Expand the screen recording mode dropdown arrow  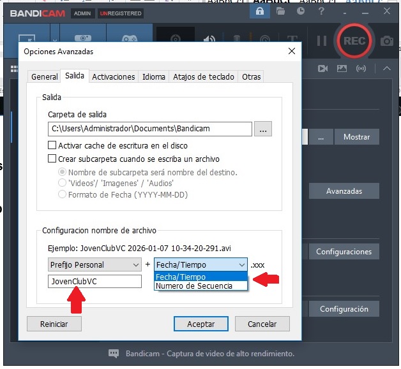click(55, 40)
